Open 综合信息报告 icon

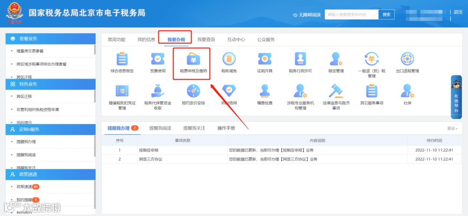click(122, 59)
